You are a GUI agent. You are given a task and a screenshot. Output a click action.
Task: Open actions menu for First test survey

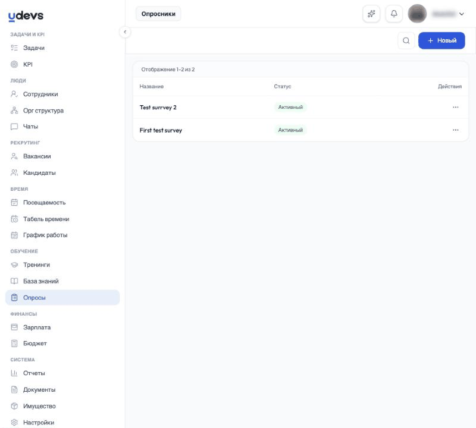tap(455, 130)
